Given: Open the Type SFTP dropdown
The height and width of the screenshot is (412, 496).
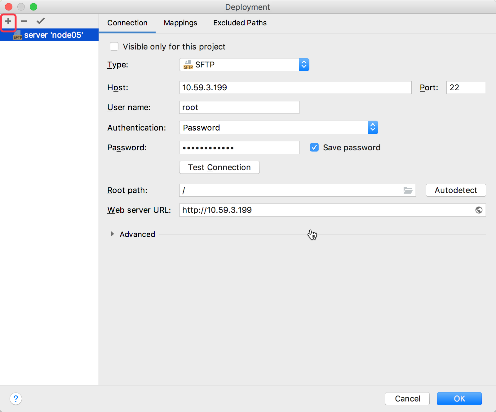Looking at the screenshot, I should point(244,65).
